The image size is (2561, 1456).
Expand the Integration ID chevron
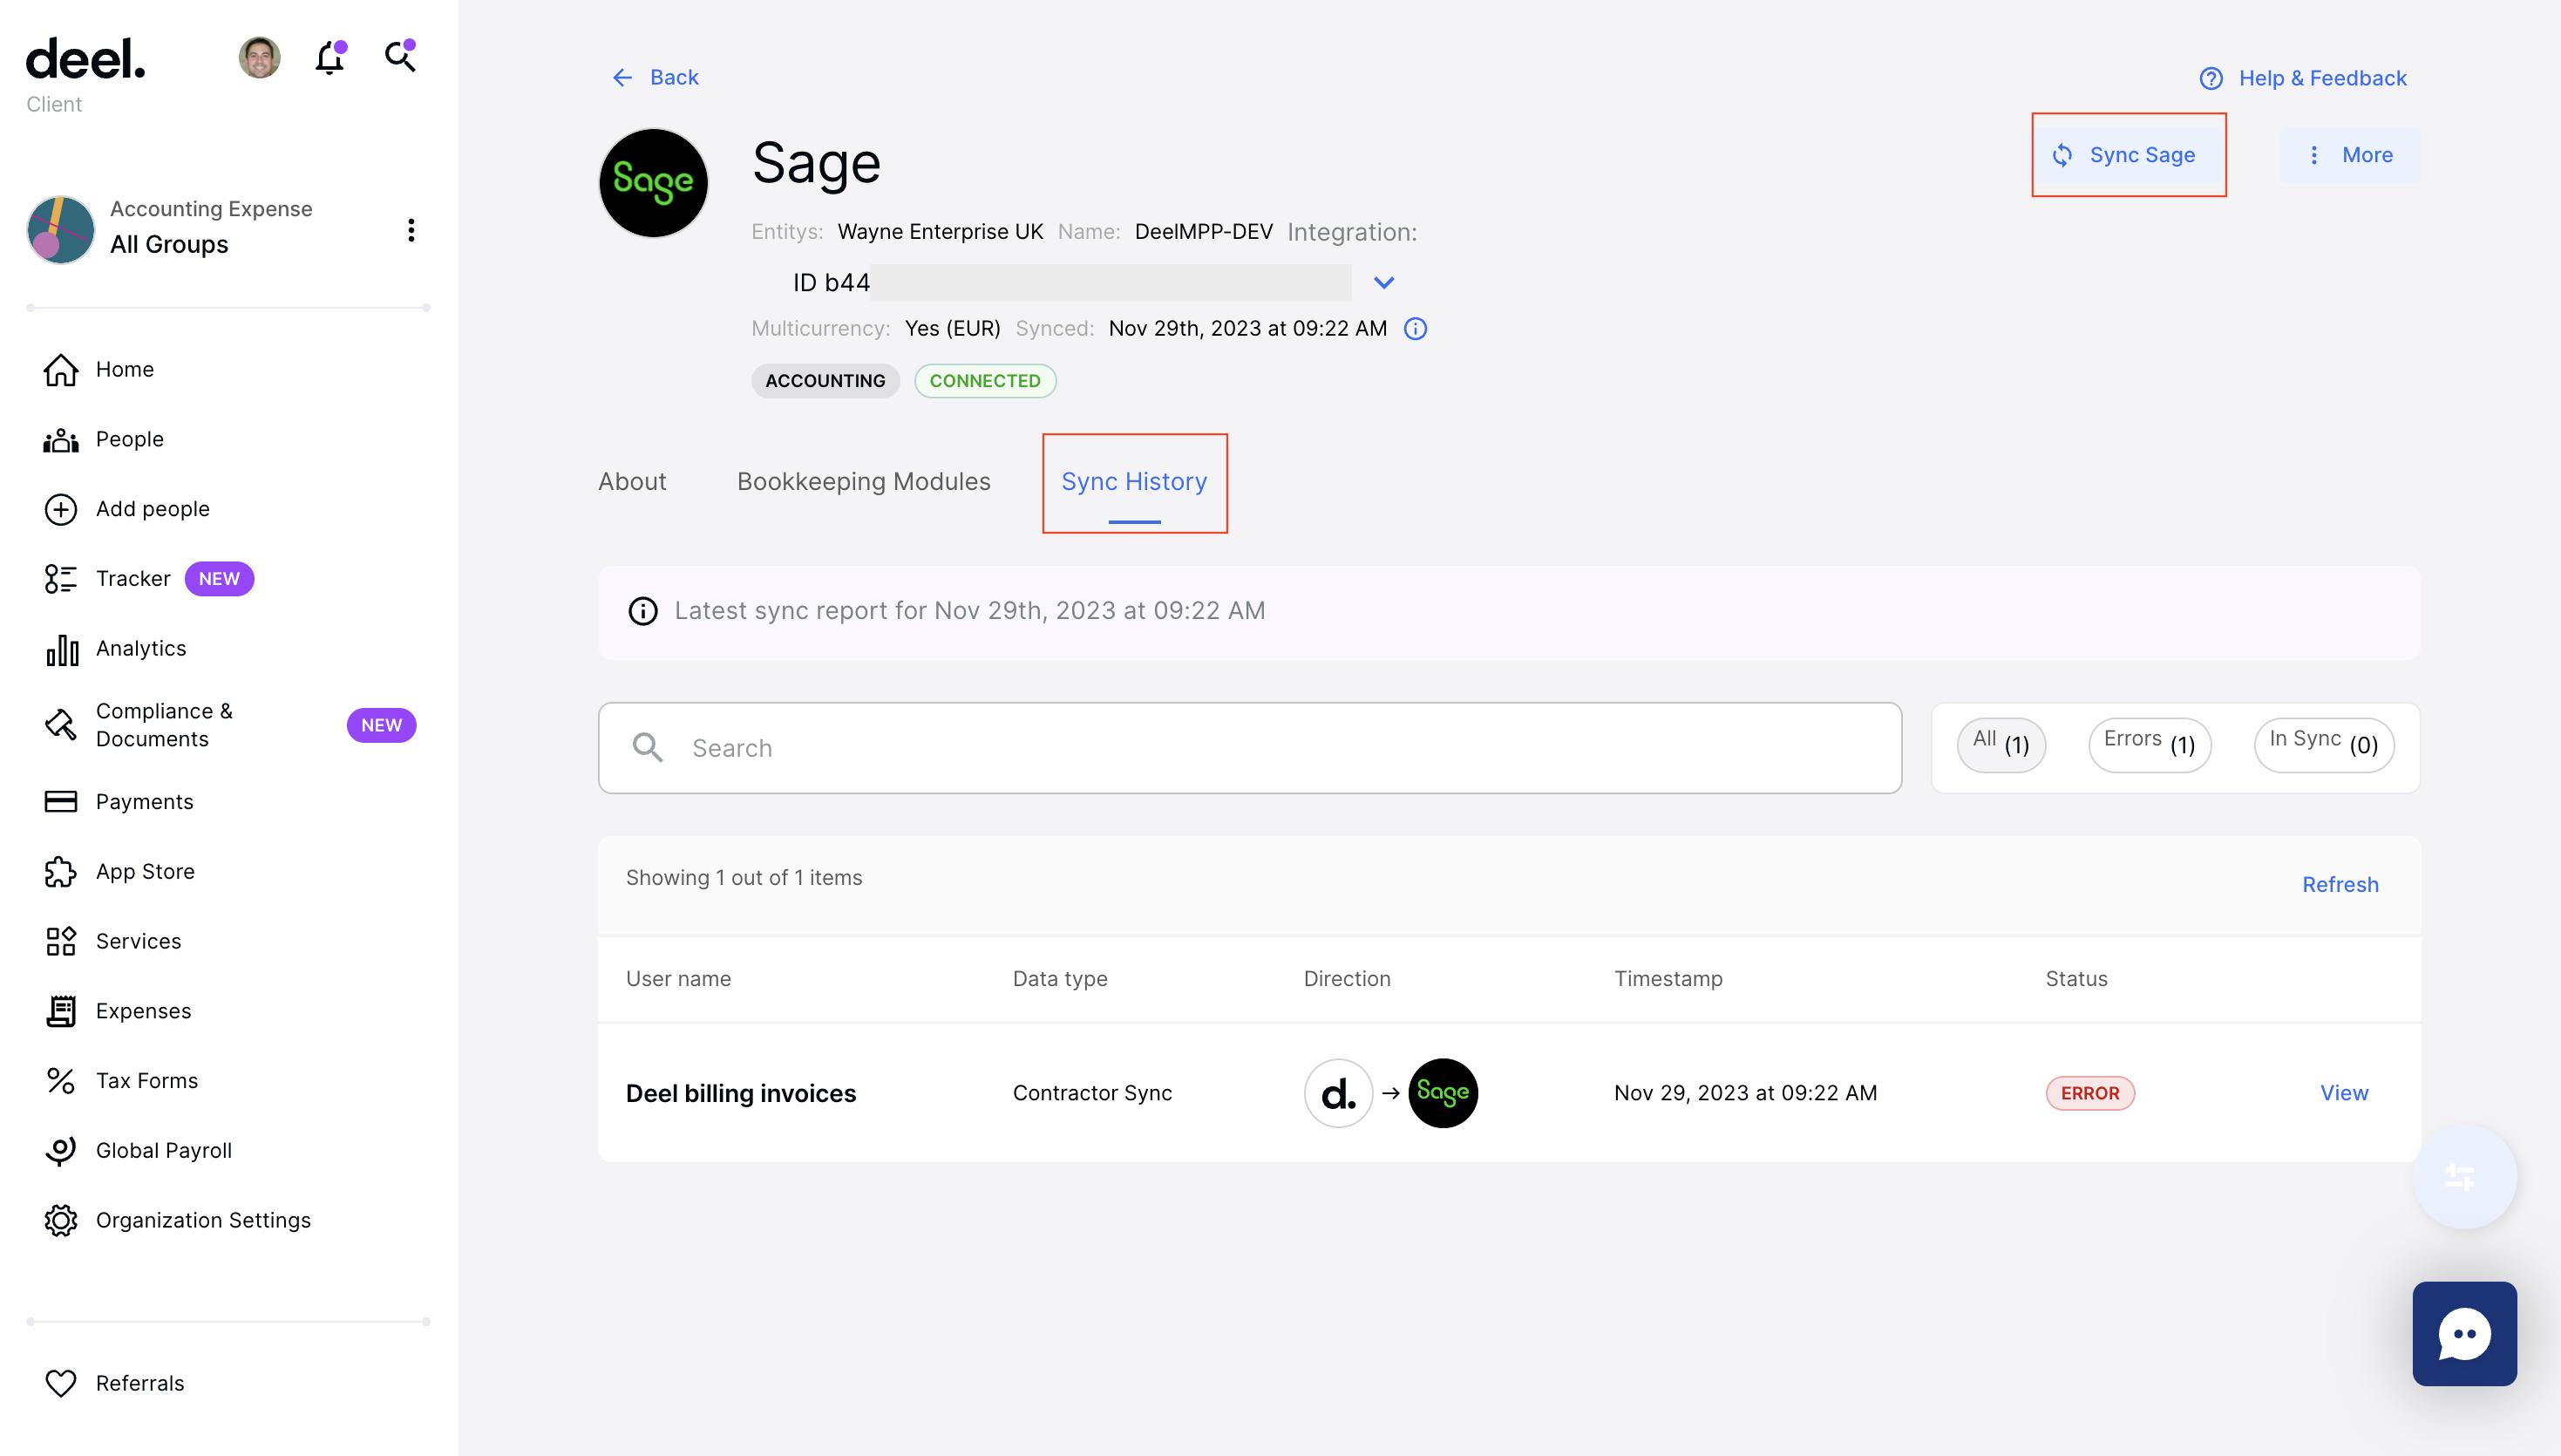[1383, 283]
